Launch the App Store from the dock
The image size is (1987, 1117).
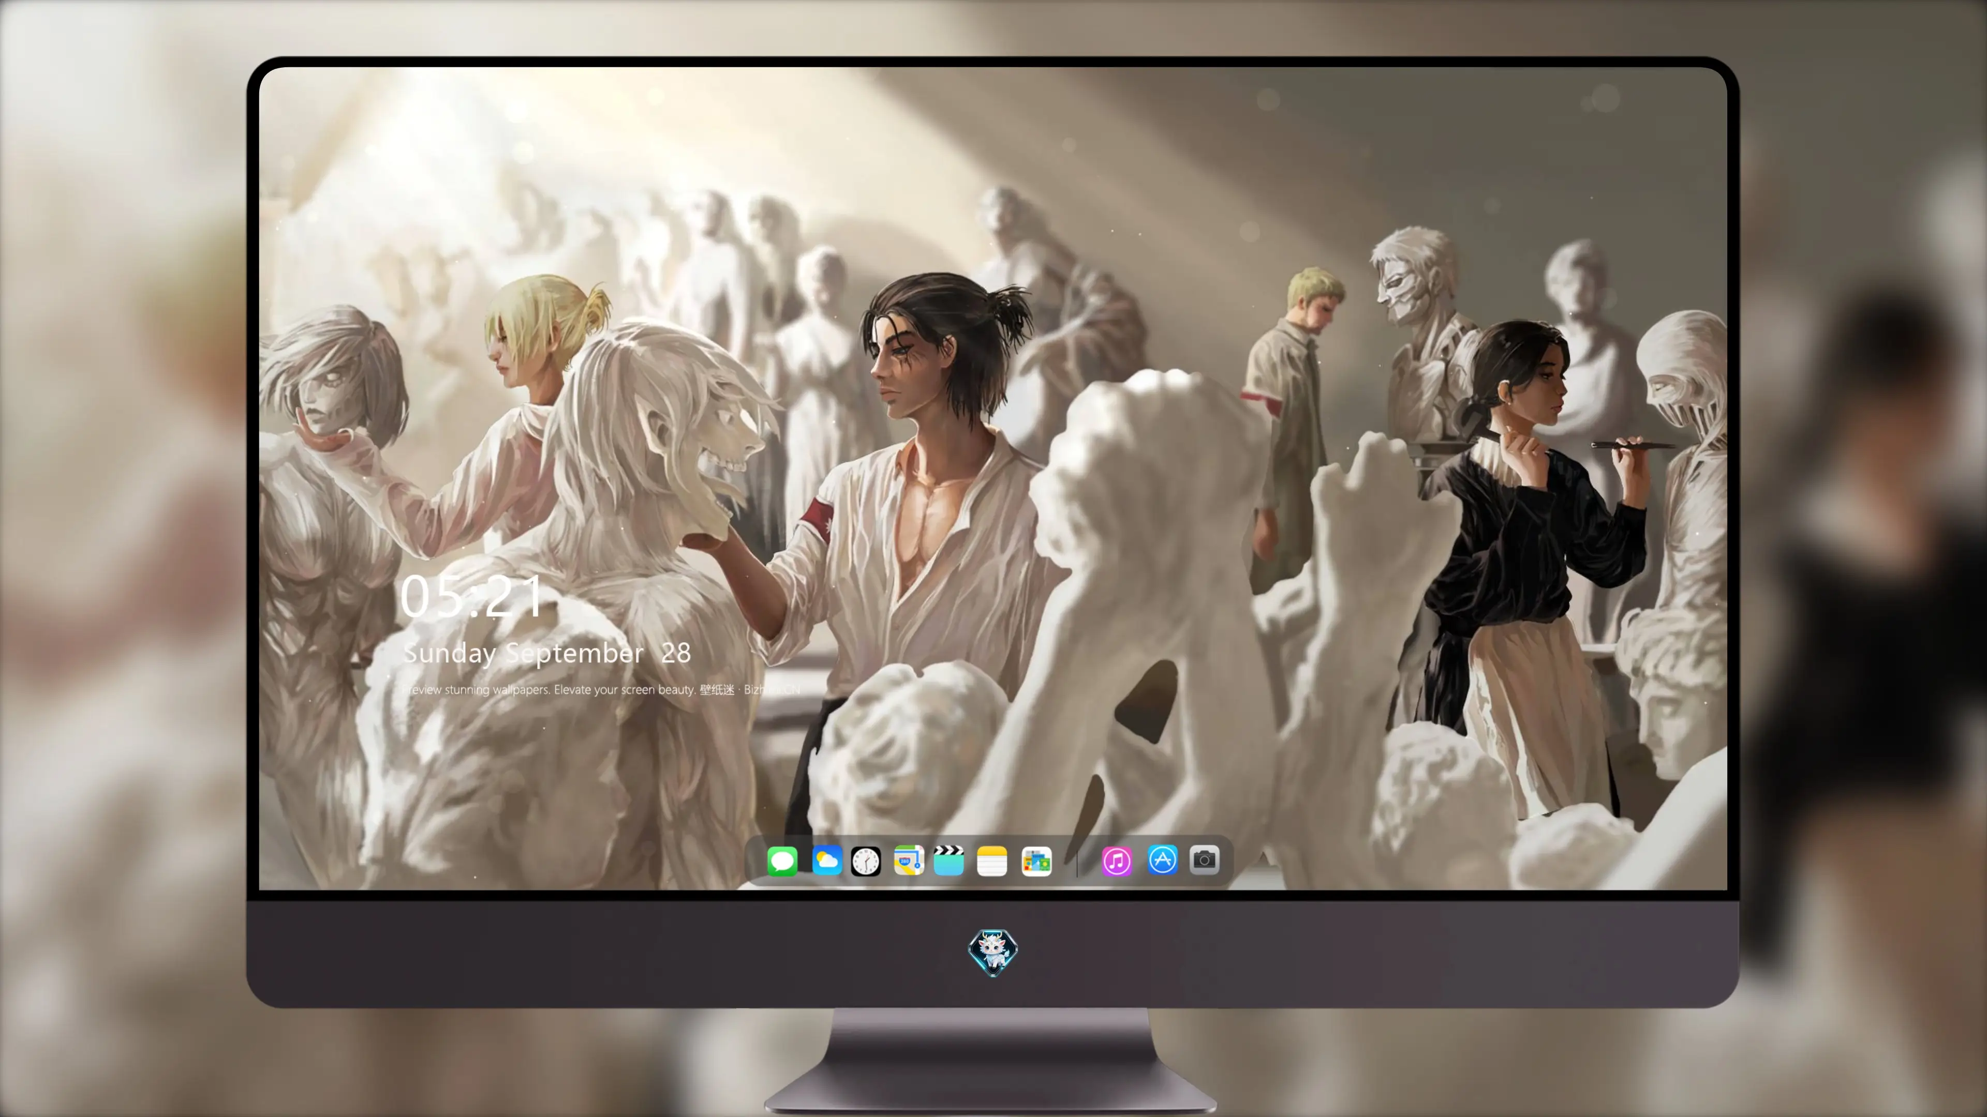pyautogui.click(x=1162, y=859)
